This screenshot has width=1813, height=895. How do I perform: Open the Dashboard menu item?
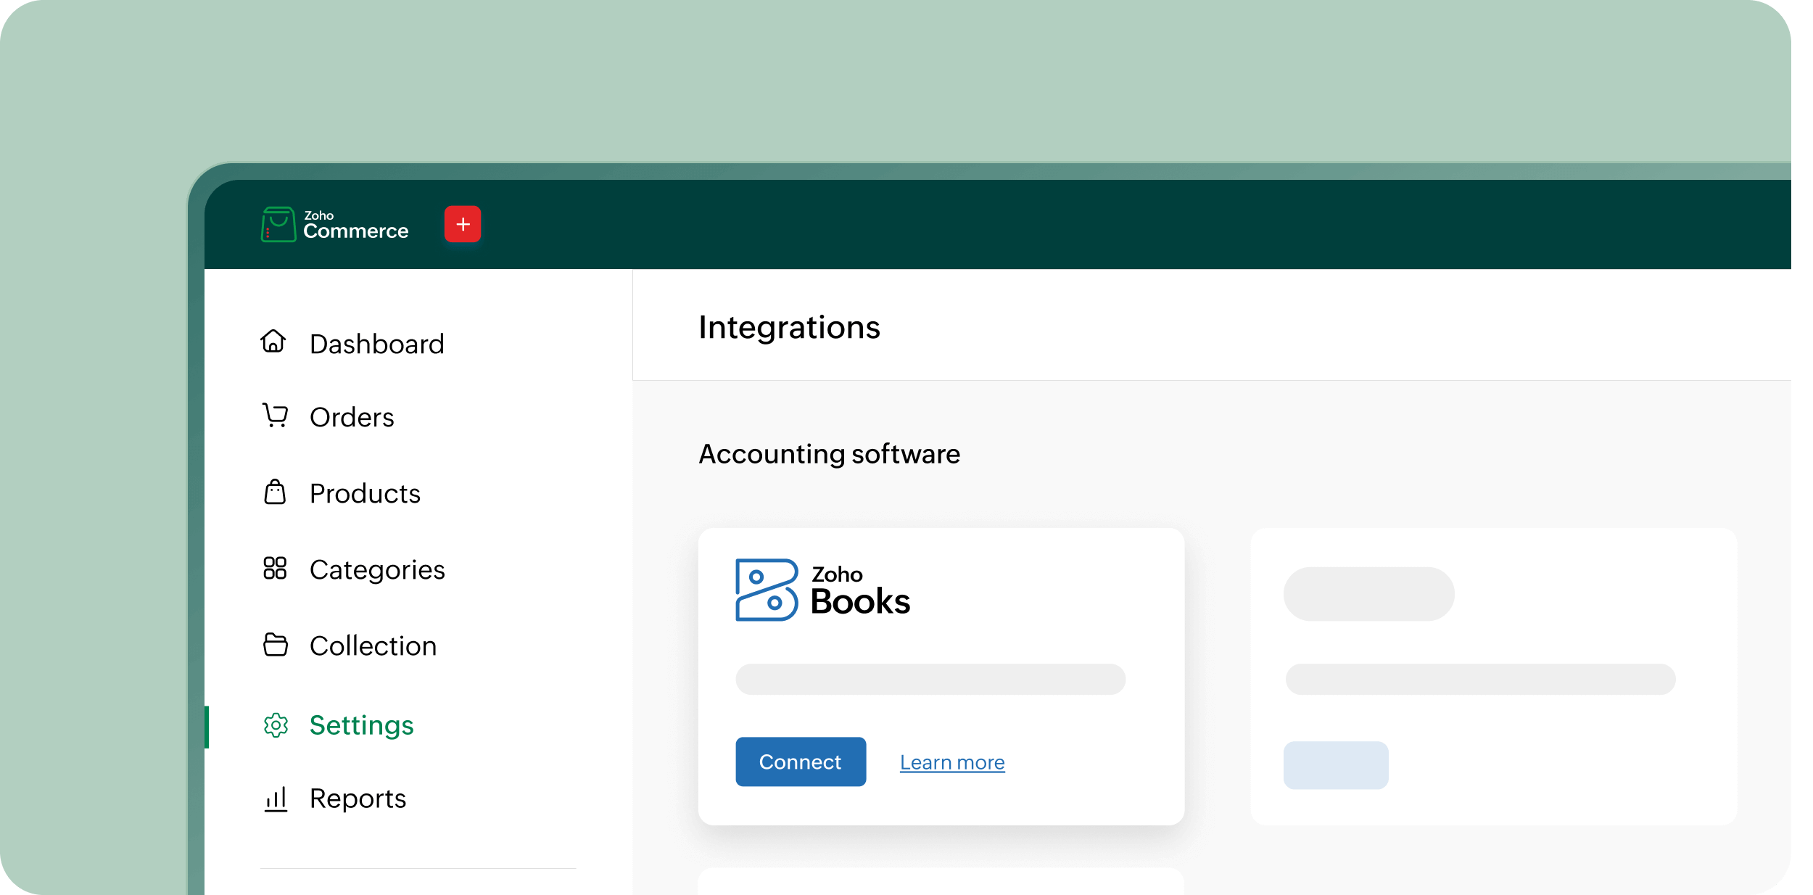pyautogui.click(x=376, y=344)
